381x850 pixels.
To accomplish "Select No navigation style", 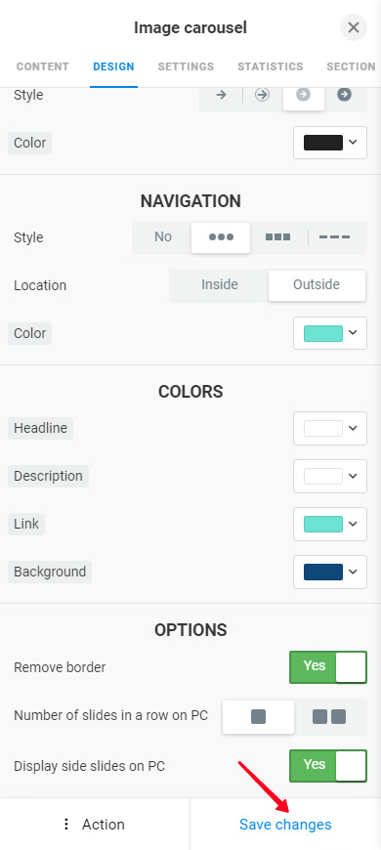I will (163, 237).
